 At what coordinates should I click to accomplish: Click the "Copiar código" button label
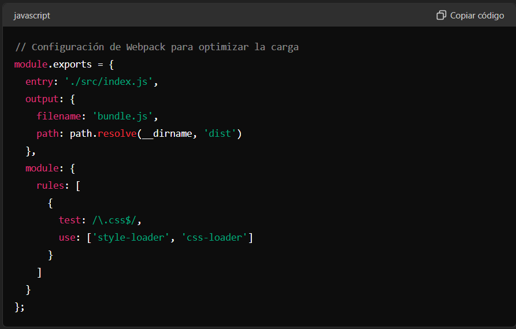[477, 16]
